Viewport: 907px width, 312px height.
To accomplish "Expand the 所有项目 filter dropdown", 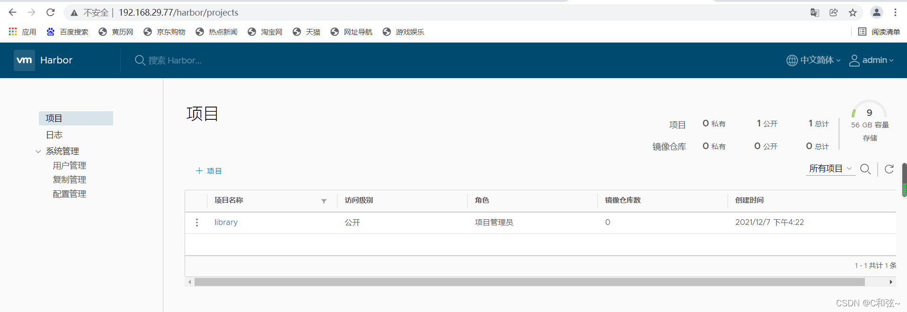I will tap(830, 169).
